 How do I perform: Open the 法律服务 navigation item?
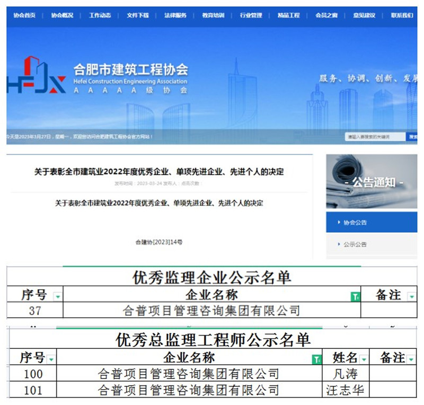pos(175,15)
